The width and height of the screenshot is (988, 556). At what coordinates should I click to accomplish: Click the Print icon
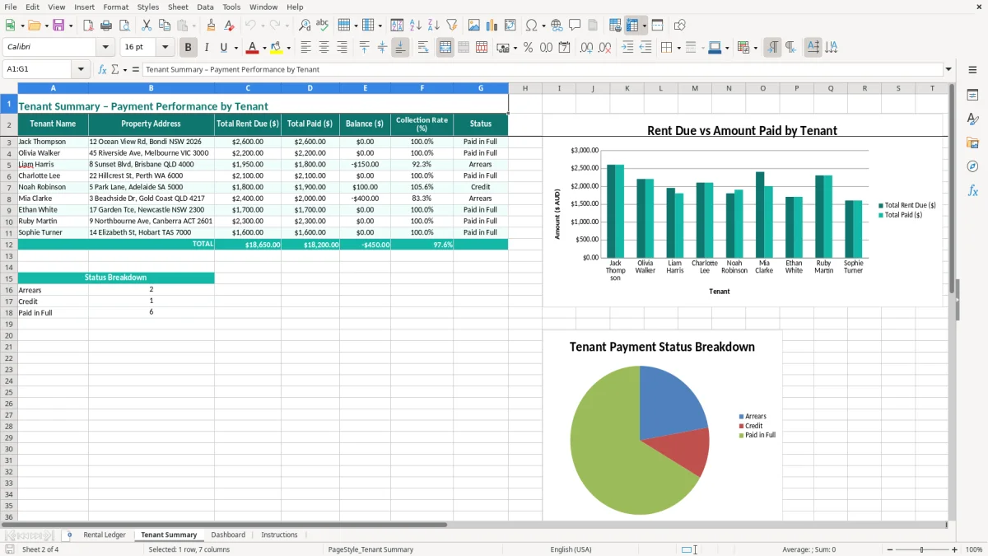coord(106,26)
